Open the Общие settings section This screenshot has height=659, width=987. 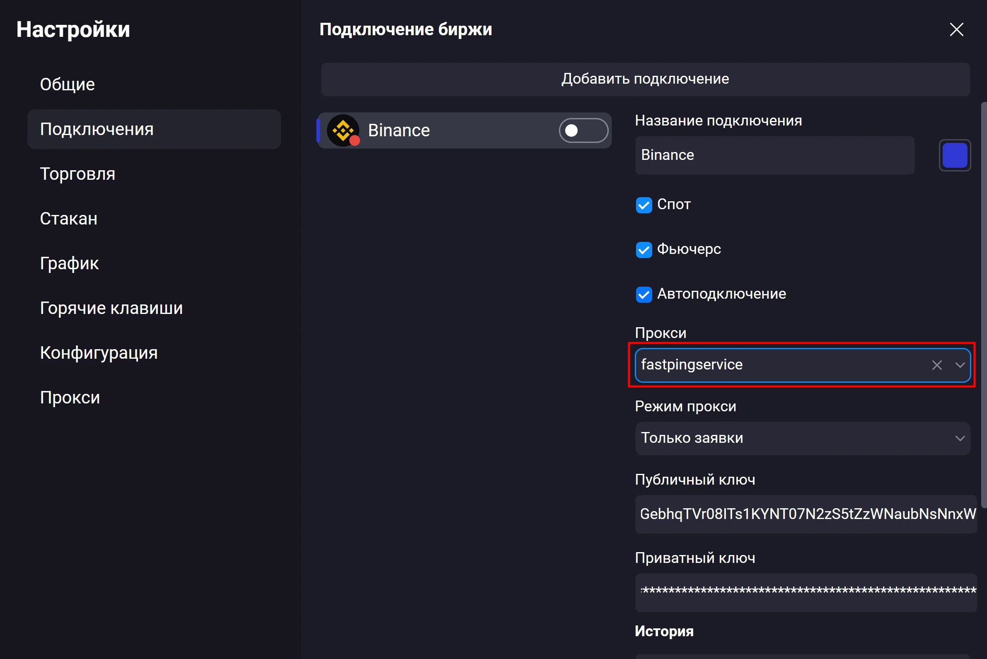coord(67,84)
